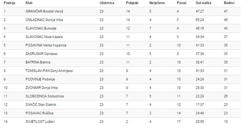Click the Porazi column header

pyautogui.click(x=182, y=3)
